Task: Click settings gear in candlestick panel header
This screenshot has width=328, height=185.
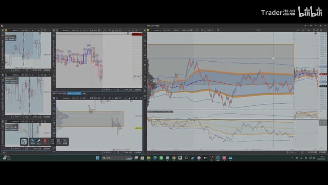Action: tap(136, 30)
